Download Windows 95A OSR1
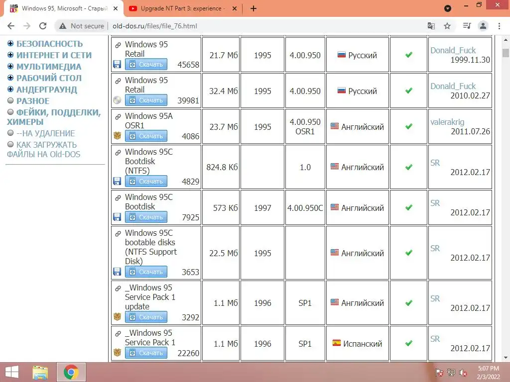 [x=146, y=136]
